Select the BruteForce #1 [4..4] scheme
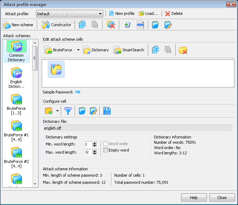 [16, 131]
